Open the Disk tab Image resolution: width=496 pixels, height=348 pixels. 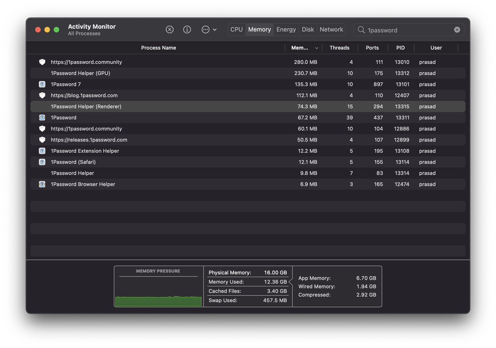[x=308, y=30]
